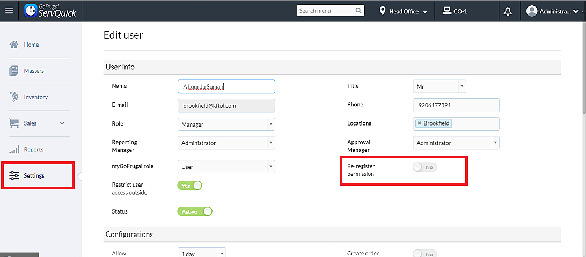
Task: Open the Settings menu item
Action: click(34, 175)
